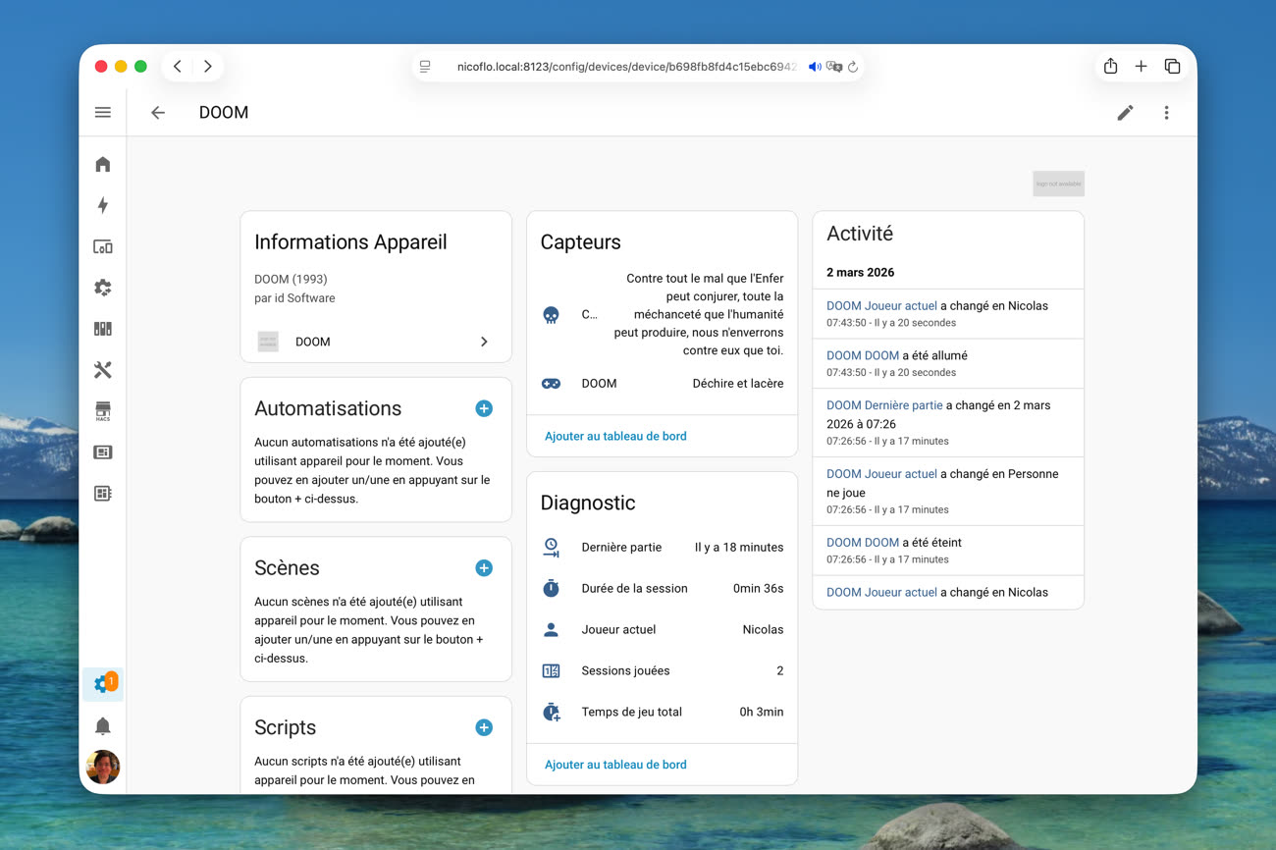Add an automation with plus button
The height and width of the screenshot is (850, 1276).
coord(484,408)
